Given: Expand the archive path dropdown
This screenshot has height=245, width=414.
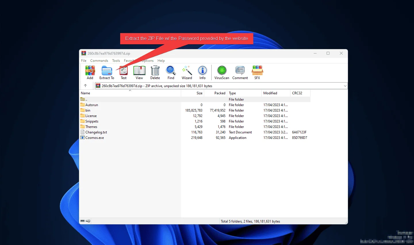Looking at the screenshot, I should 345,86.
